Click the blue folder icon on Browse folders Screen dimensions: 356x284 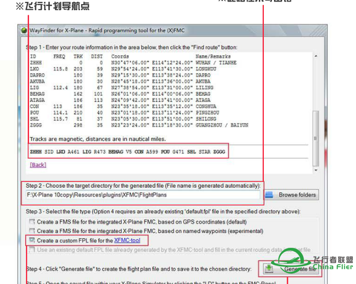click(x=269, y=195)
